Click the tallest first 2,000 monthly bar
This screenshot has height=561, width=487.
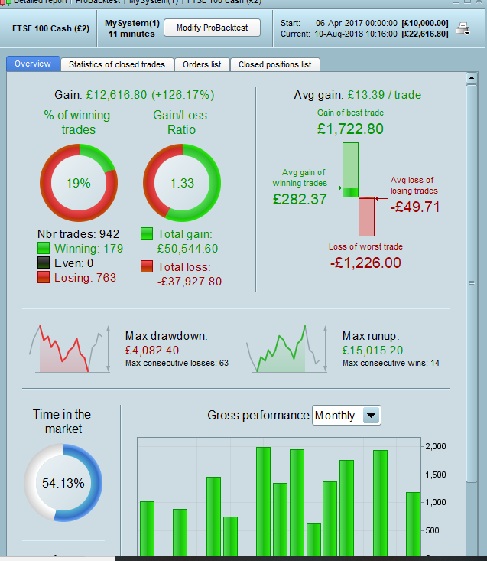click(x=263, y=501)
